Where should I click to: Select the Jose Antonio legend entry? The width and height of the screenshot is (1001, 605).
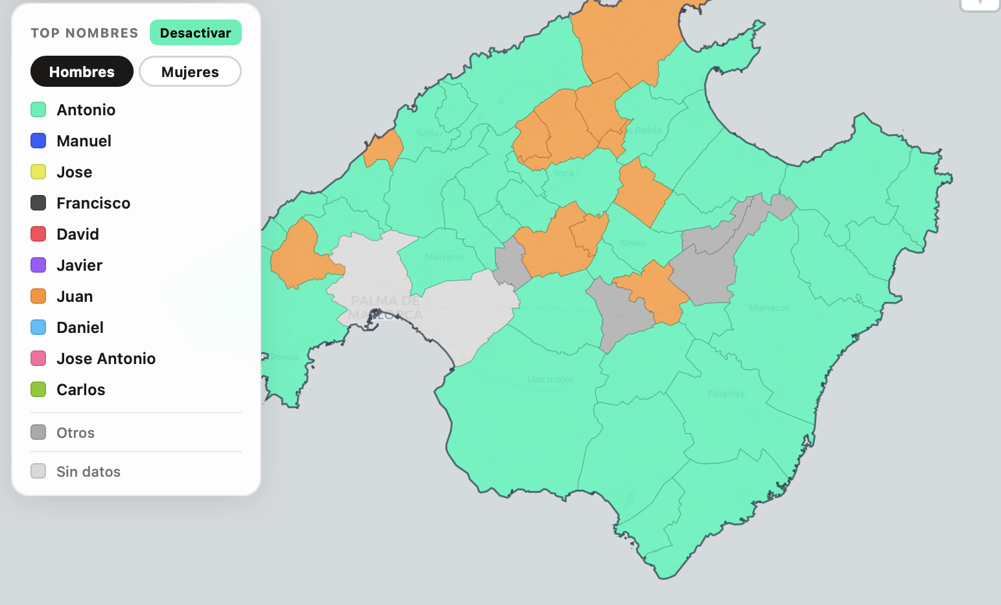pos(106,359)
